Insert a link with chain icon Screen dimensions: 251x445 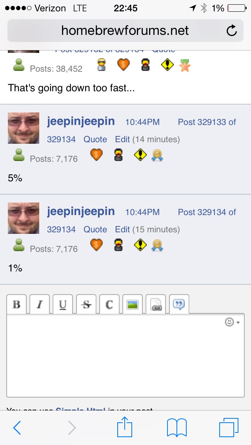tap(156, 304)
